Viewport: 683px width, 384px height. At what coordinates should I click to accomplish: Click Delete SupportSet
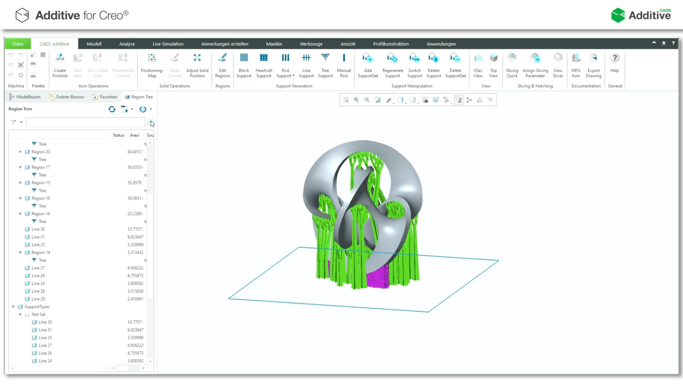tap(455, 65)
